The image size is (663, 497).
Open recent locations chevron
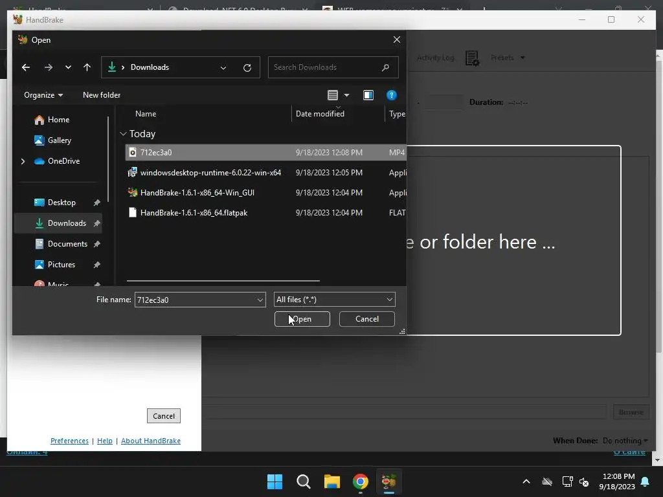pos(68,67)
